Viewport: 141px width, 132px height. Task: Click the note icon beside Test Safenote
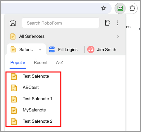tap(14, 77)
